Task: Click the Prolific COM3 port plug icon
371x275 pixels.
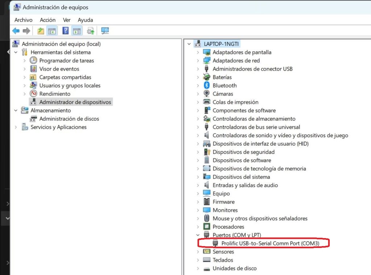Action: coord(215,243)
